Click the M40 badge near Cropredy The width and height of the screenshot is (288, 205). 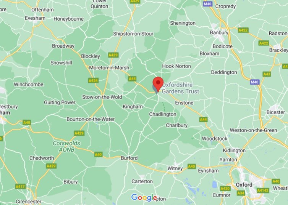tap(207, 4)
